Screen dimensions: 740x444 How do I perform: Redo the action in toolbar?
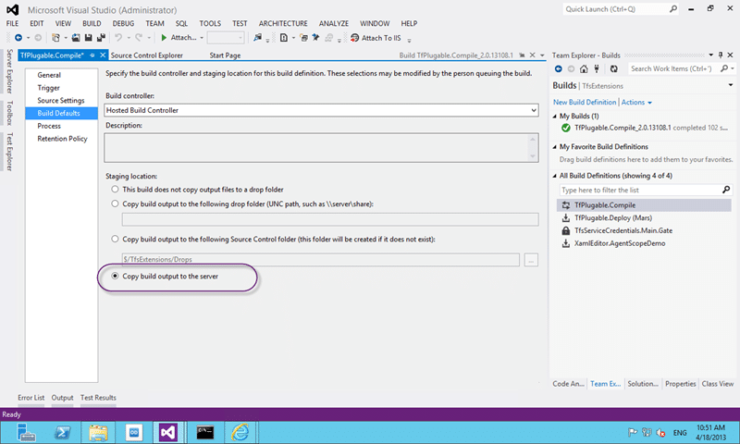139,38
